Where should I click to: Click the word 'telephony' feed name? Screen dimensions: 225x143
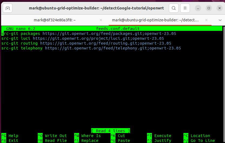coord(32,48)
